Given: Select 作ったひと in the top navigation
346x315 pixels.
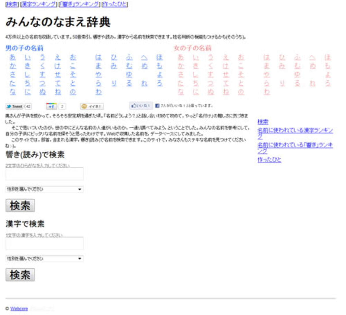Looking at the screenshot, I should tap(115, 4).
